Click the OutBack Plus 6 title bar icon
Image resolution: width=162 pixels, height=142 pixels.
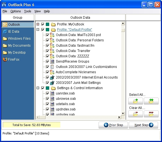(4, 4)
